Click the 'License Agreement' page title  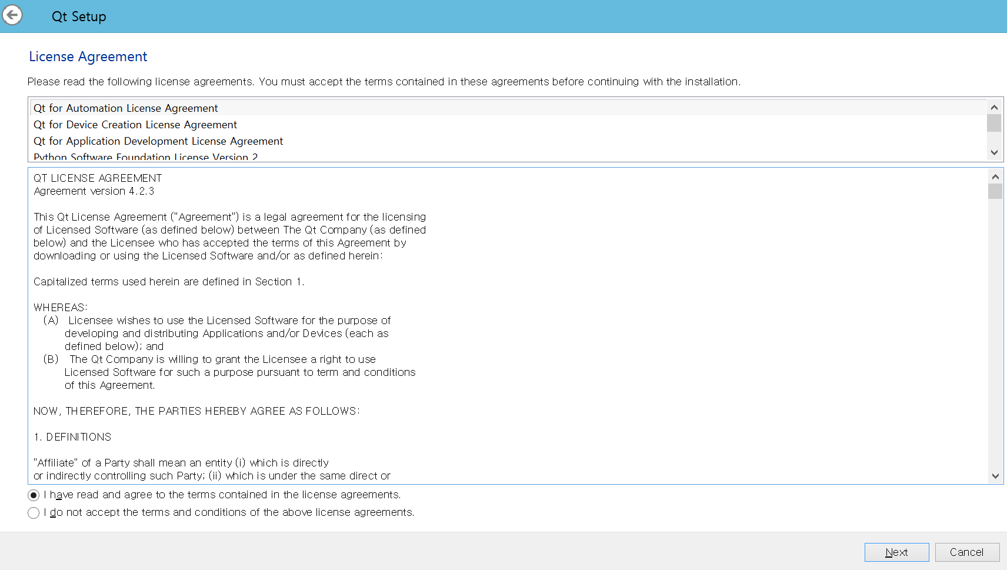click(x=88, y=56)
